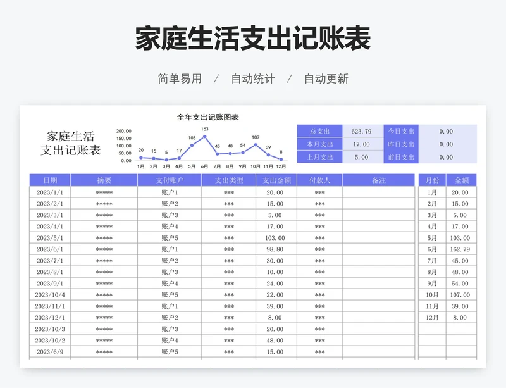This screenshot has width=506, height=388.
Task: Click the total expense value 623.79
Action: pyautogui.click(x=361, y=131)
